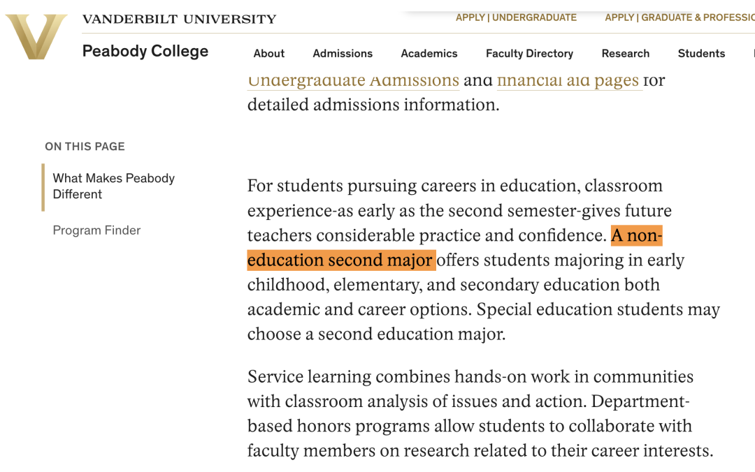755x472 pixels.
Task: Click the Vanderbilt University wordmark
Action: (x=179, y=19)
